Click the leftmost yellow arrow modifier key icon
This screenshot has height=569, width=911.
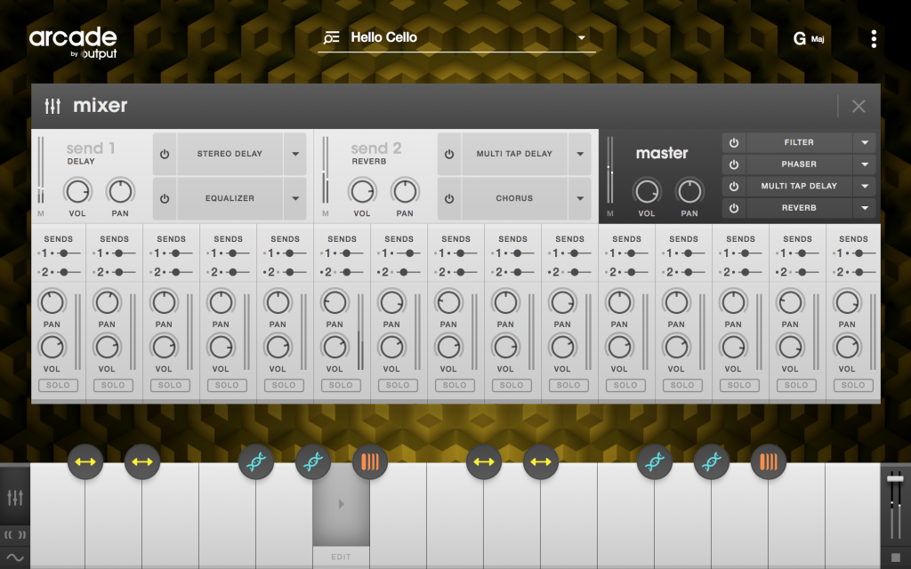(85, 462)
